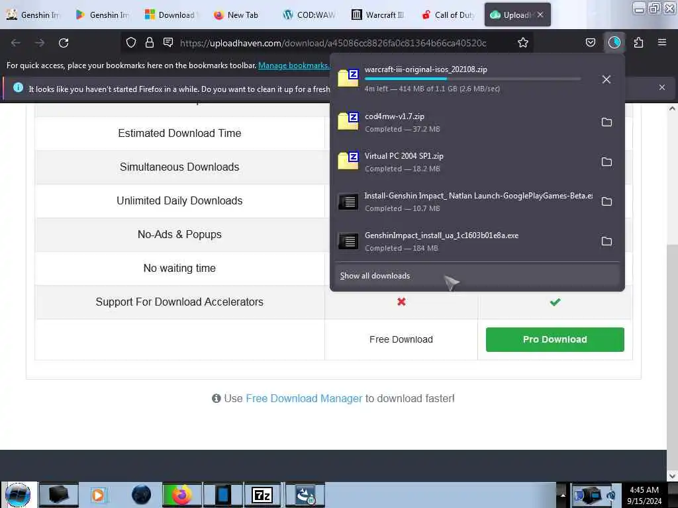Go forward with the forward arrow
Image resolution: width=678 pixels, height=508 pixels.
(x=39, y=43)
